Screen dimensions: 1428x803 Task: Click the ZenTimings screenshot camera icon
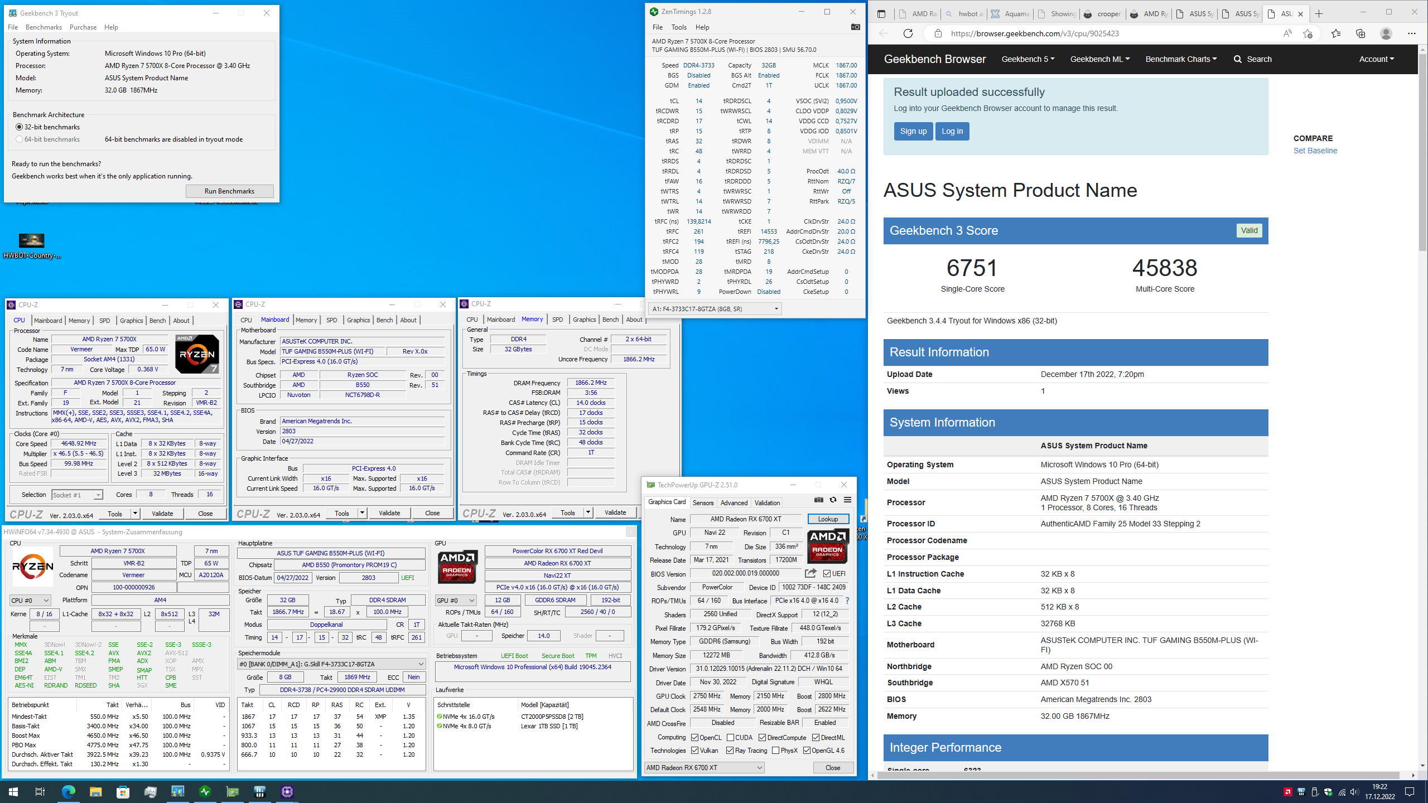[855, 27]
